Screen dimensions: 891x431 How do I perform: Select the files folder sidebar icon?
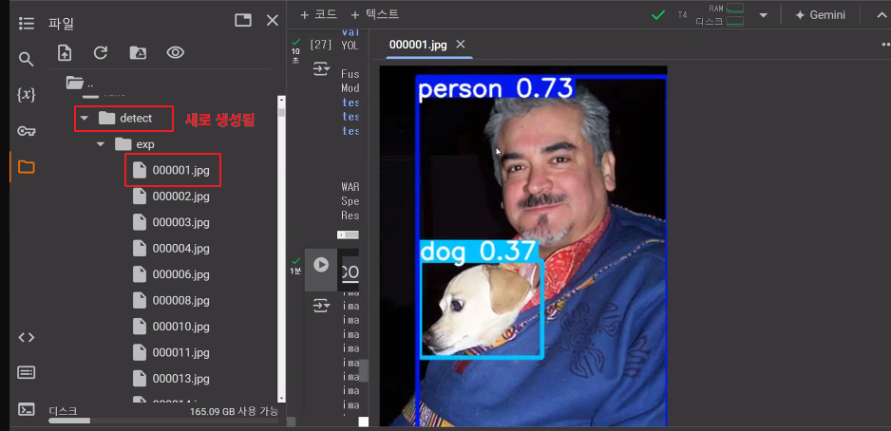(27, 167)
